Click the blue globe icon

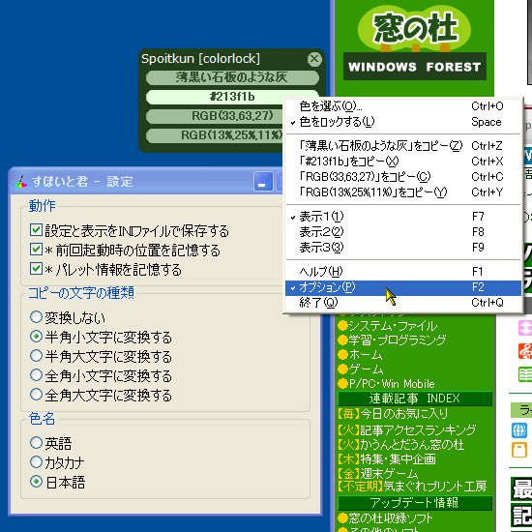(x=519, y=430)
